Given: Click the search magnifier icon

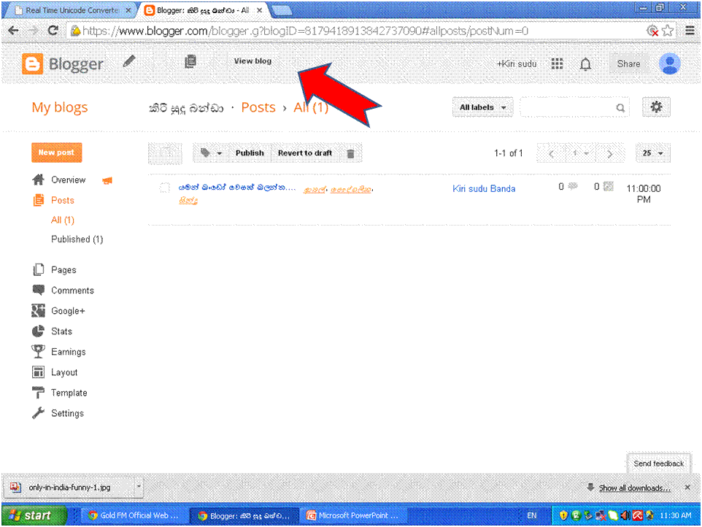Looking at the screenshot, I should (620, 107).
